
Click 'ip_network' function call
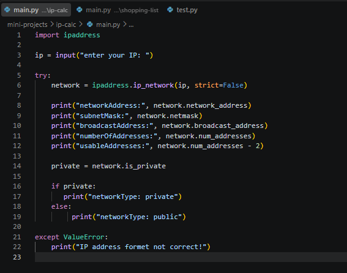[154, 85]
